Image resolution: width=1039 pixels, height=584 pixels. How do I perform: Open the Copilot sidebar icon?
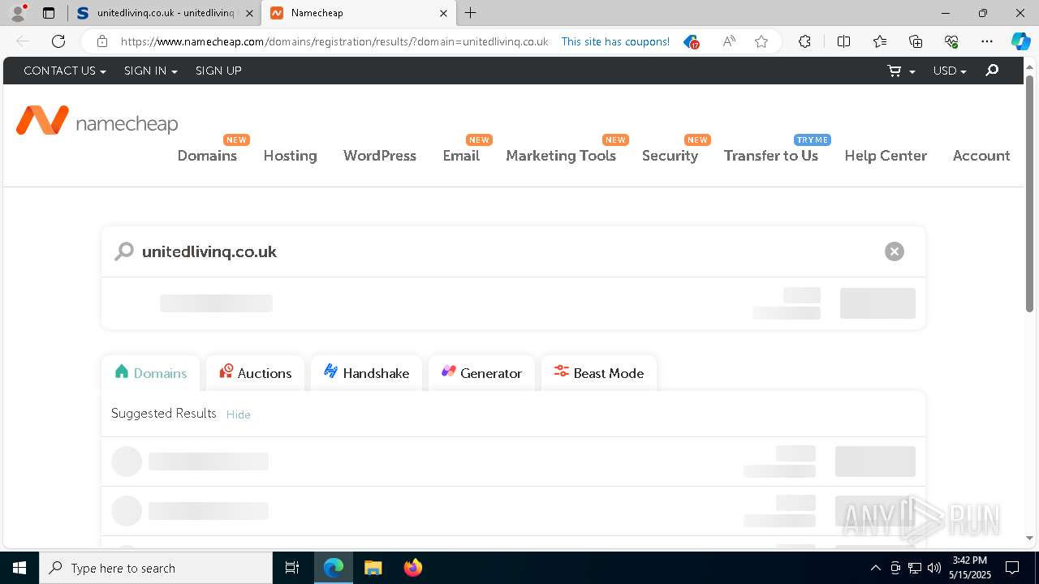pyautogui.click(x=1020, y=41)
